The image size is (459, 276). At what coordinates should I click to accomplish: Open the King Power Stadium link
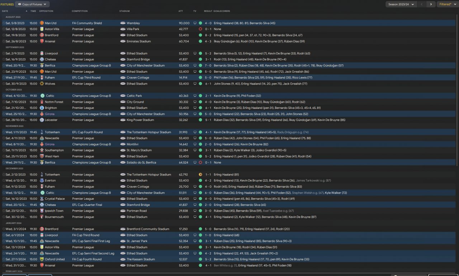pyautogui.click(x=140, y=120)
